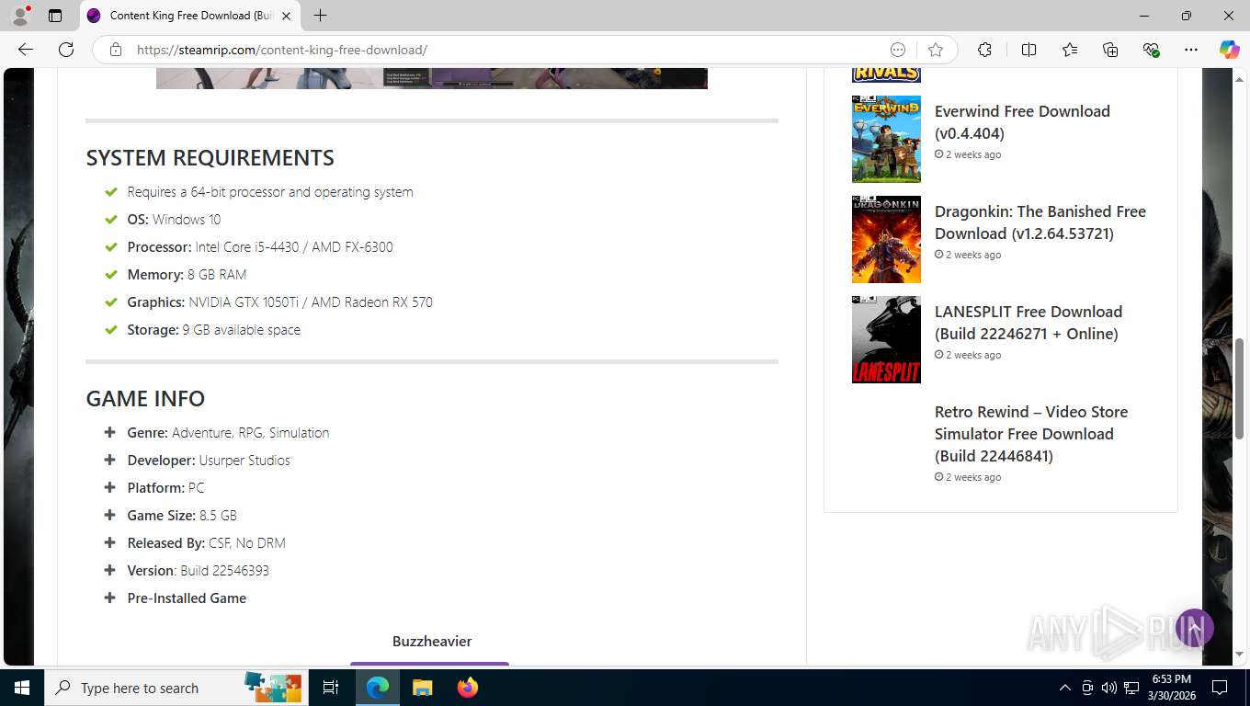Image resolution: width=1250 pixels, height=706 pixels.
Task: Click the 'Processor: Intel Core i5-4430' line
Action: [x=260, y=246]
